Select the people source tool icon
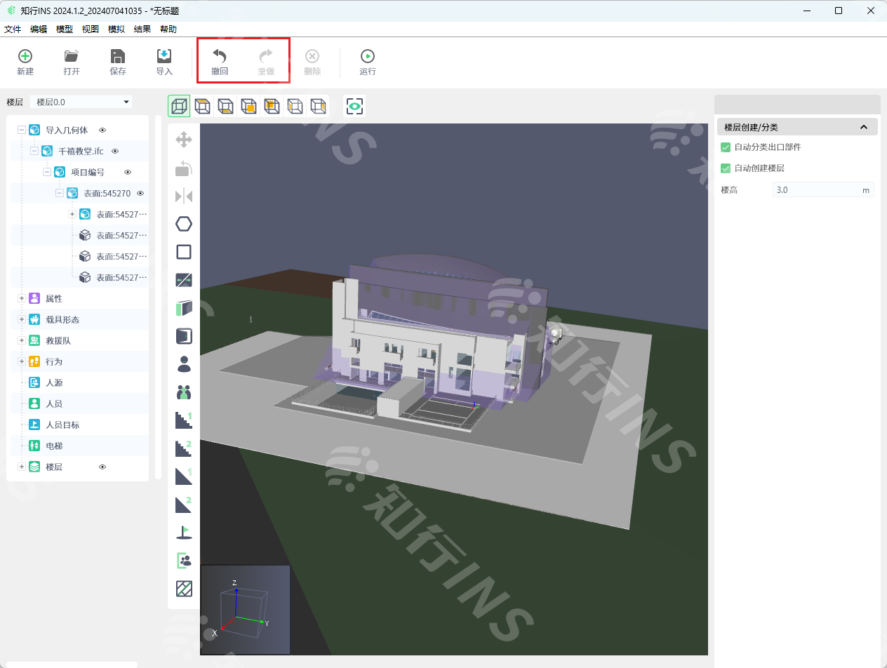The image size is (887, 668). tap(184, 561)
